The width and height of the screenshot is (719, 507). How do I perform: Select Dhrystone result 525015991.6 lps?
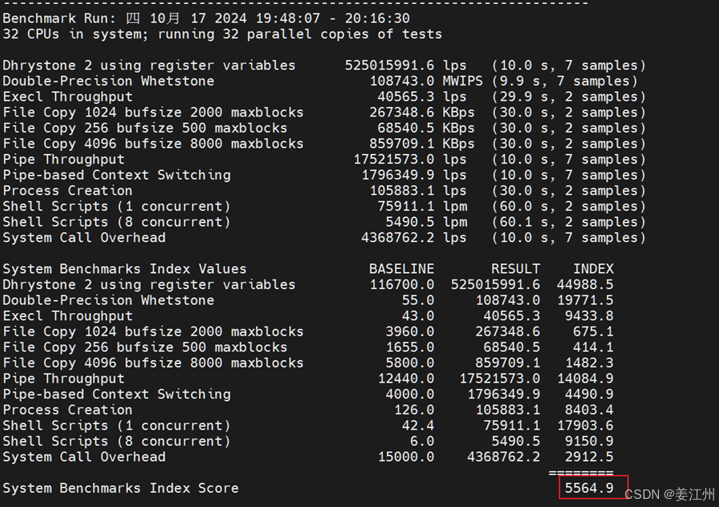point(405,65)
